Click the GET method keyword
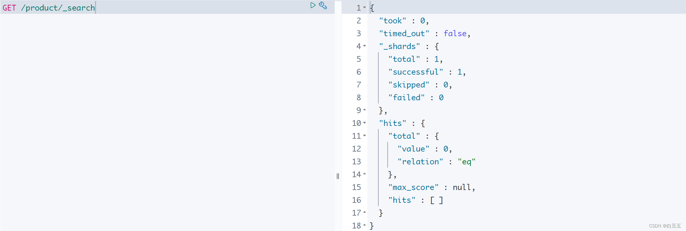 click(x=9, y=8)
